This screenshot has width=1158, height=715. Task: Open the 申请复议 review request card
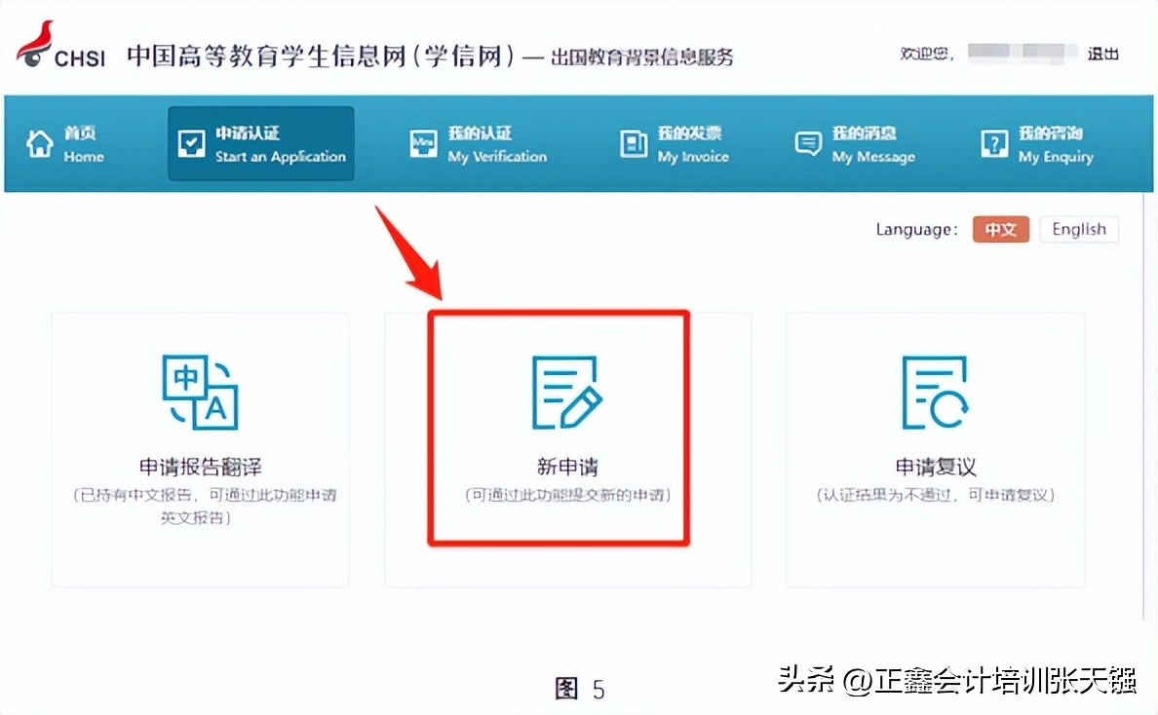coord(935,448)
